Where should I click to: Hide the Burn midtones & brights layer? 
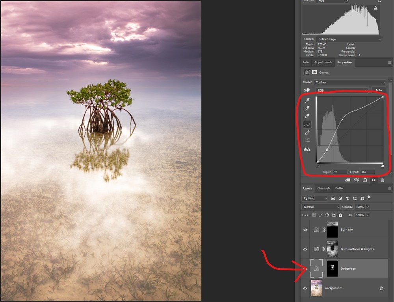[305, 249]
